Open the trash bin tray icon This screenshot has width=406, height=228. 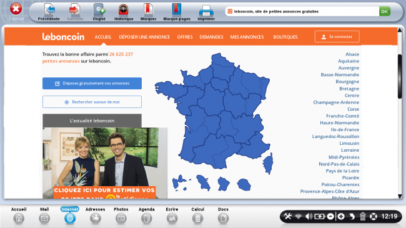click(x=362, y=216)
